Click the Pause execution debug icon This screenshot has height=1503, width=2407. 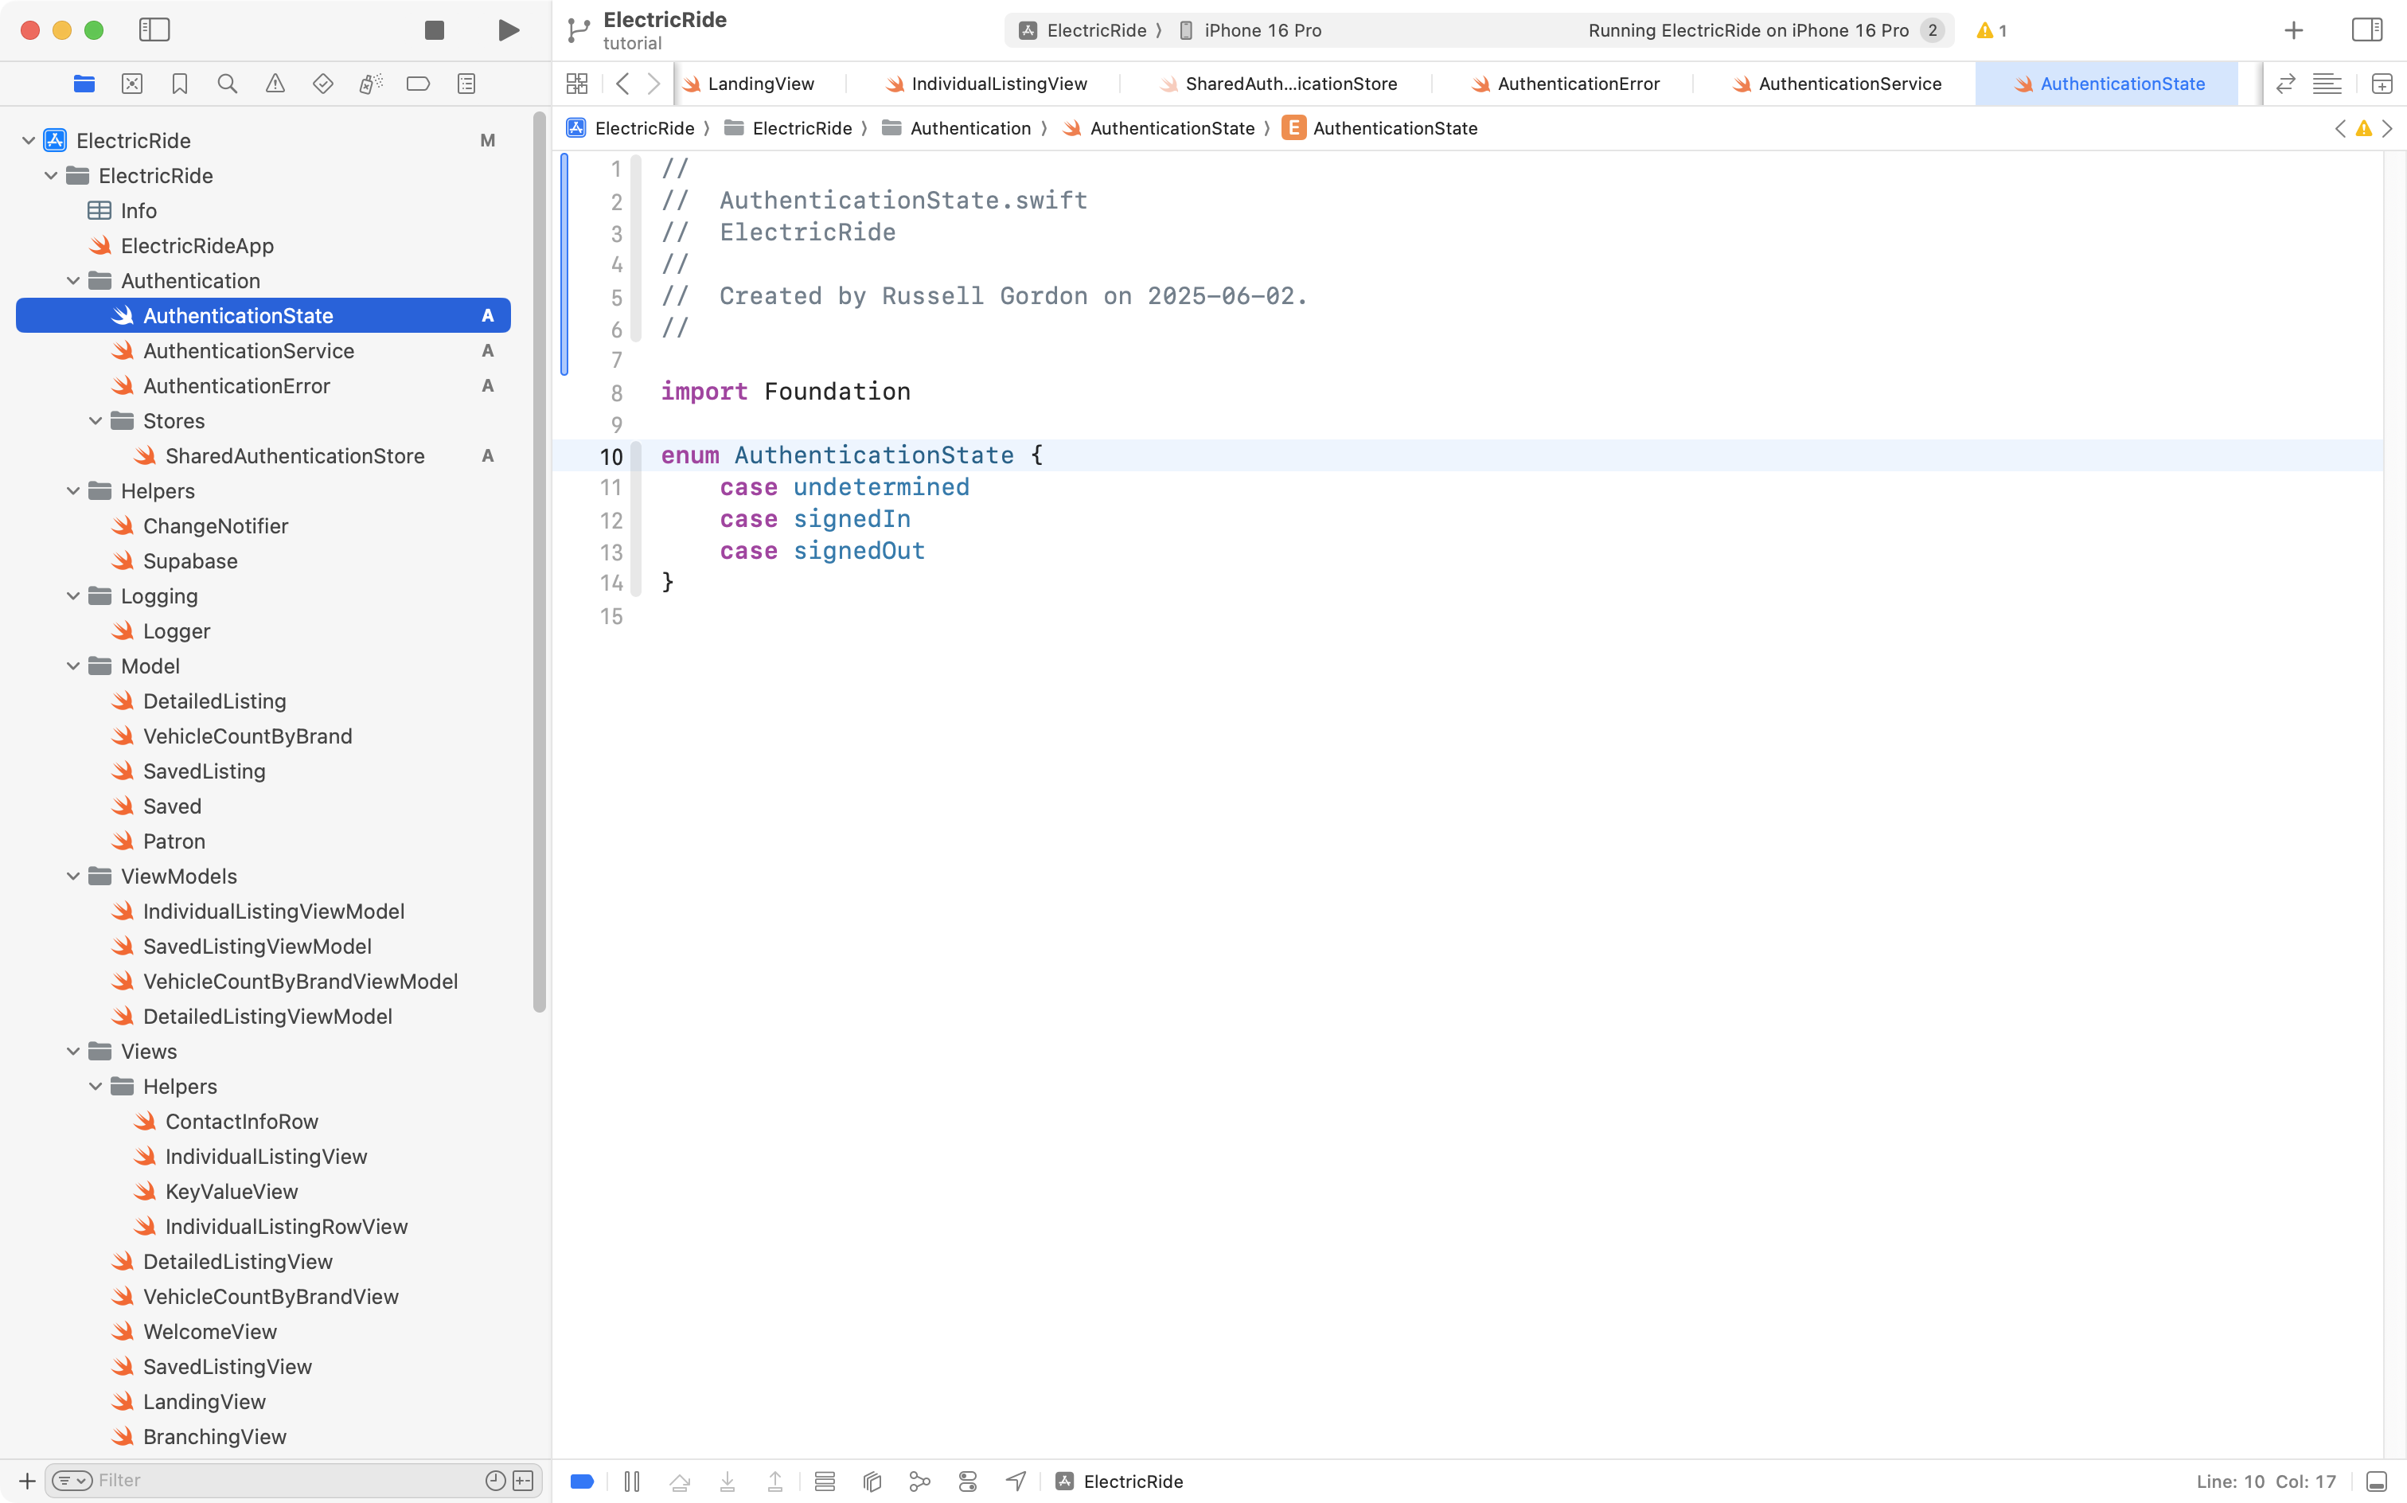(632, 1482)
